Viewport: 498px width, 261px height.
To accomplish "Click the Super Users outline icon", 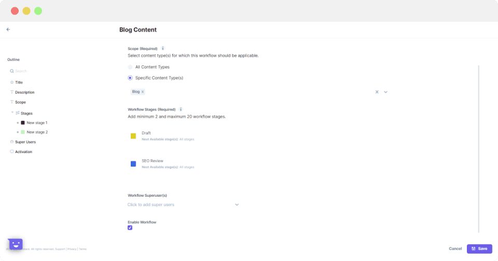I will click(12, 142).
